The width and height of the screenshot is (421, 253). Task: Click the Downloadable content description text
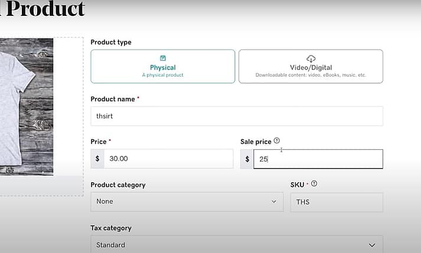point(311,75)
